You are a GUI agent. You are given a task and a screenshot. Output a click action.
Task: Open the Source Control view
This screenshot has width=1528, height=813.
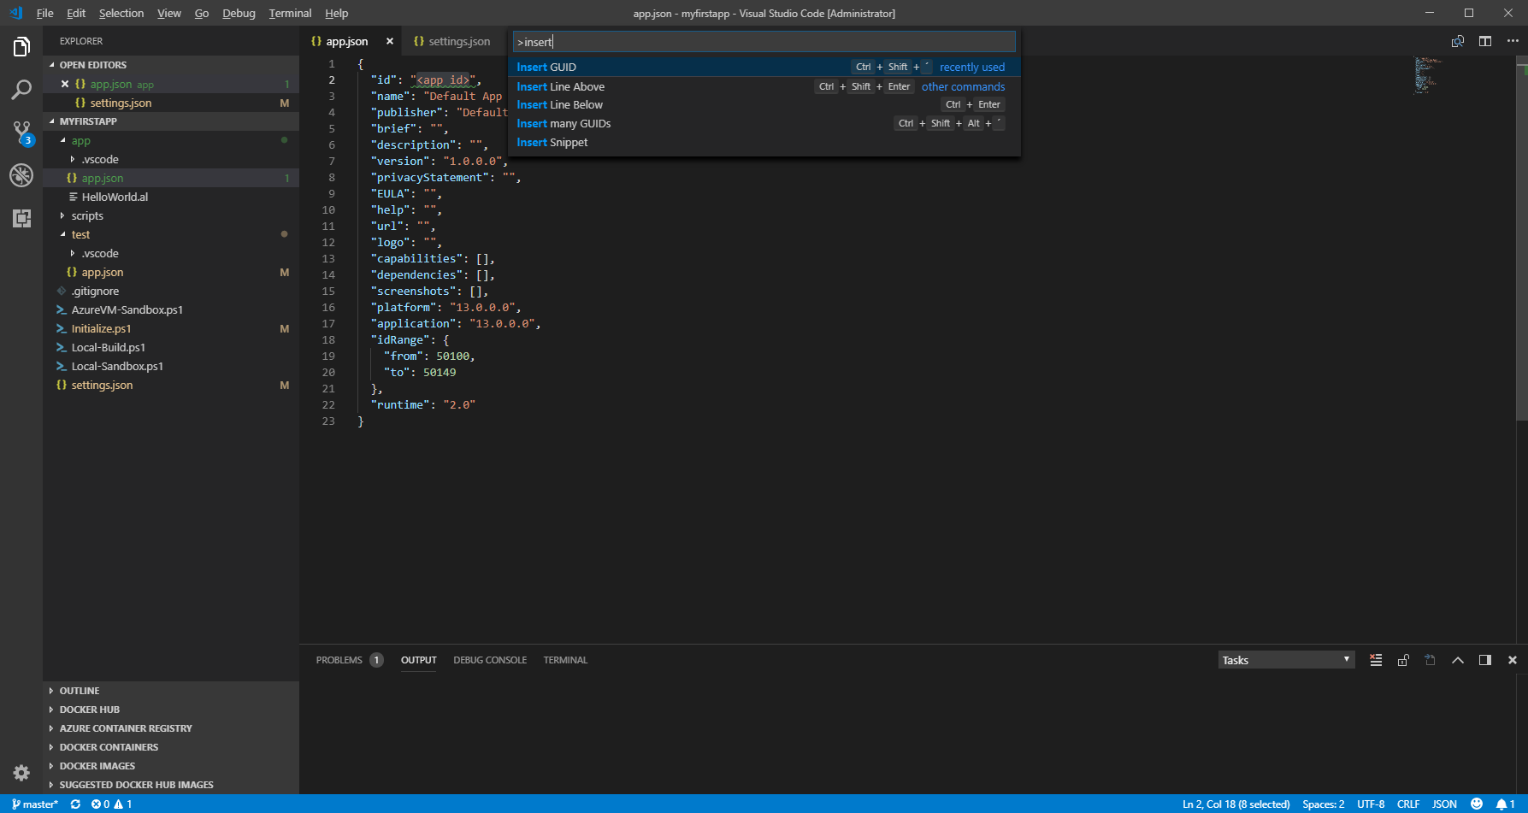pos(21,133)
